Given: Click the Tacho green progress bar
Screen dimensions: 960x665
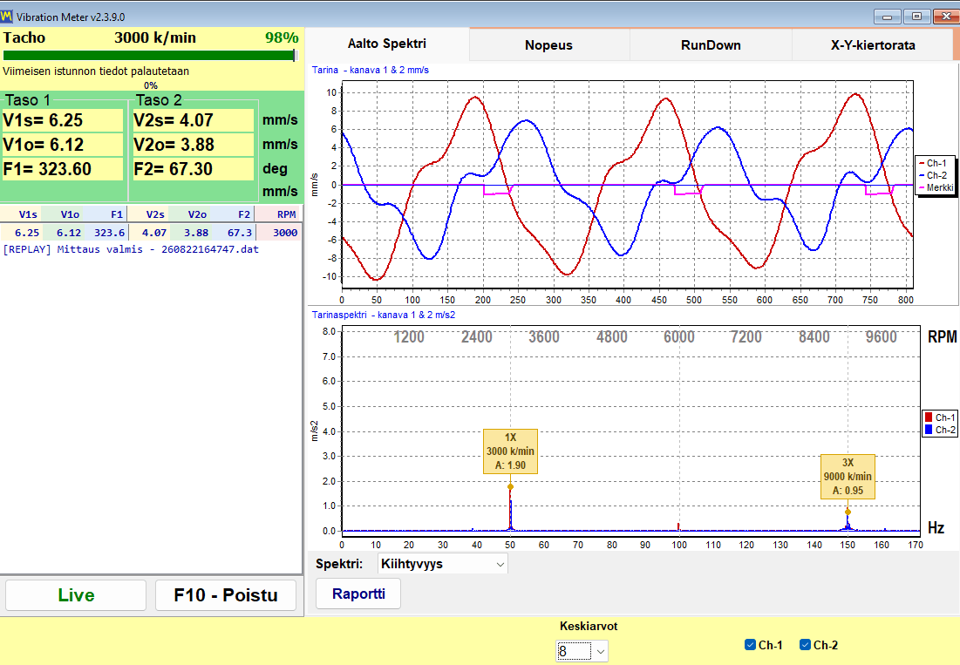Looking at the screenshot, I should 149,56.
